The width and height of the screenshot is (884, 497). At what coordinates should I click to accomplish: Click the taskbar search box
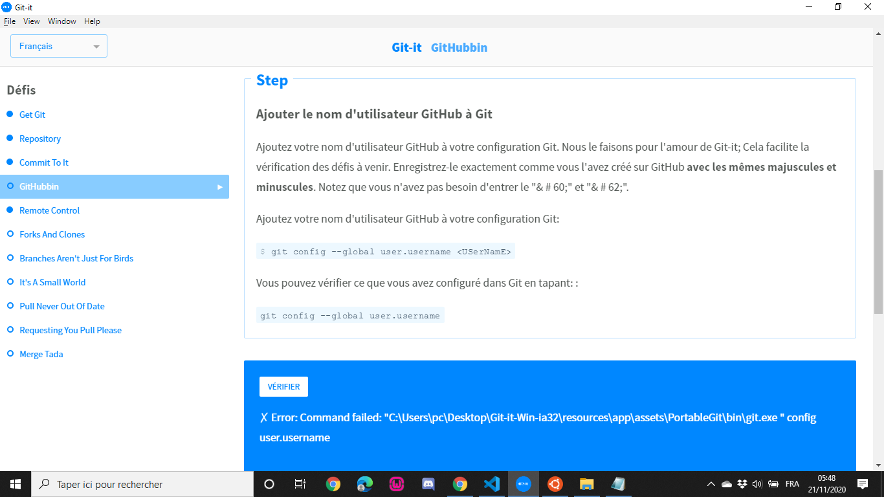(142, 484)
